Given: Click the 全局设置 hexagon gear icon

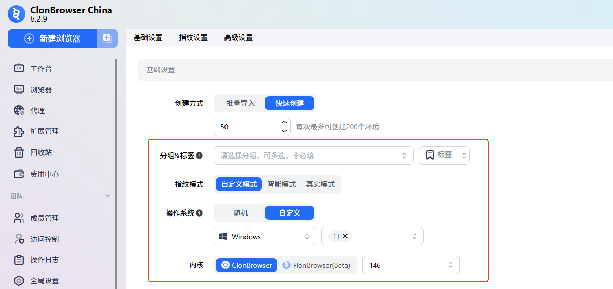Looking at the screenshot, I should click(x=19, y=281).
